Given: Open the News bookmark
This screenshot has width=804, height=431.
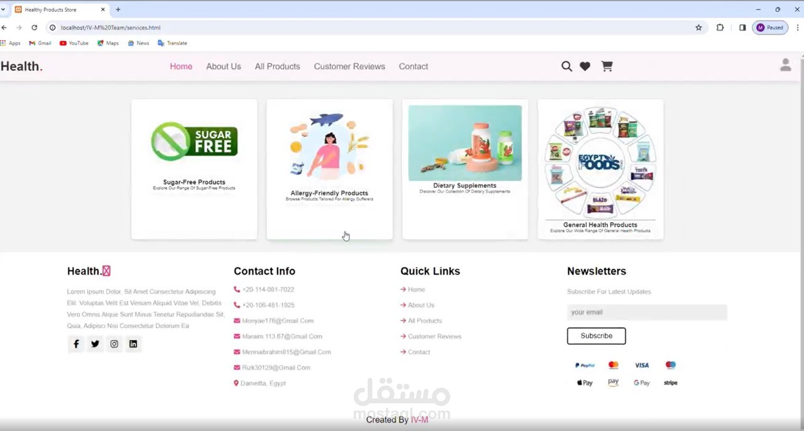Looking at the screenshot, I should point(138,43).
